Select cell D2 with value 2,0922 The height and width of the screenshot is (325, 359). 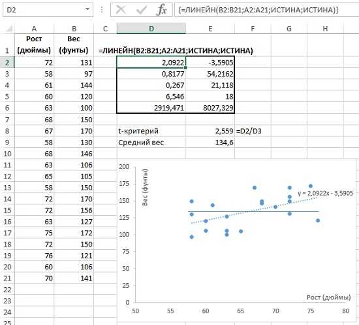tap(151, 62)
